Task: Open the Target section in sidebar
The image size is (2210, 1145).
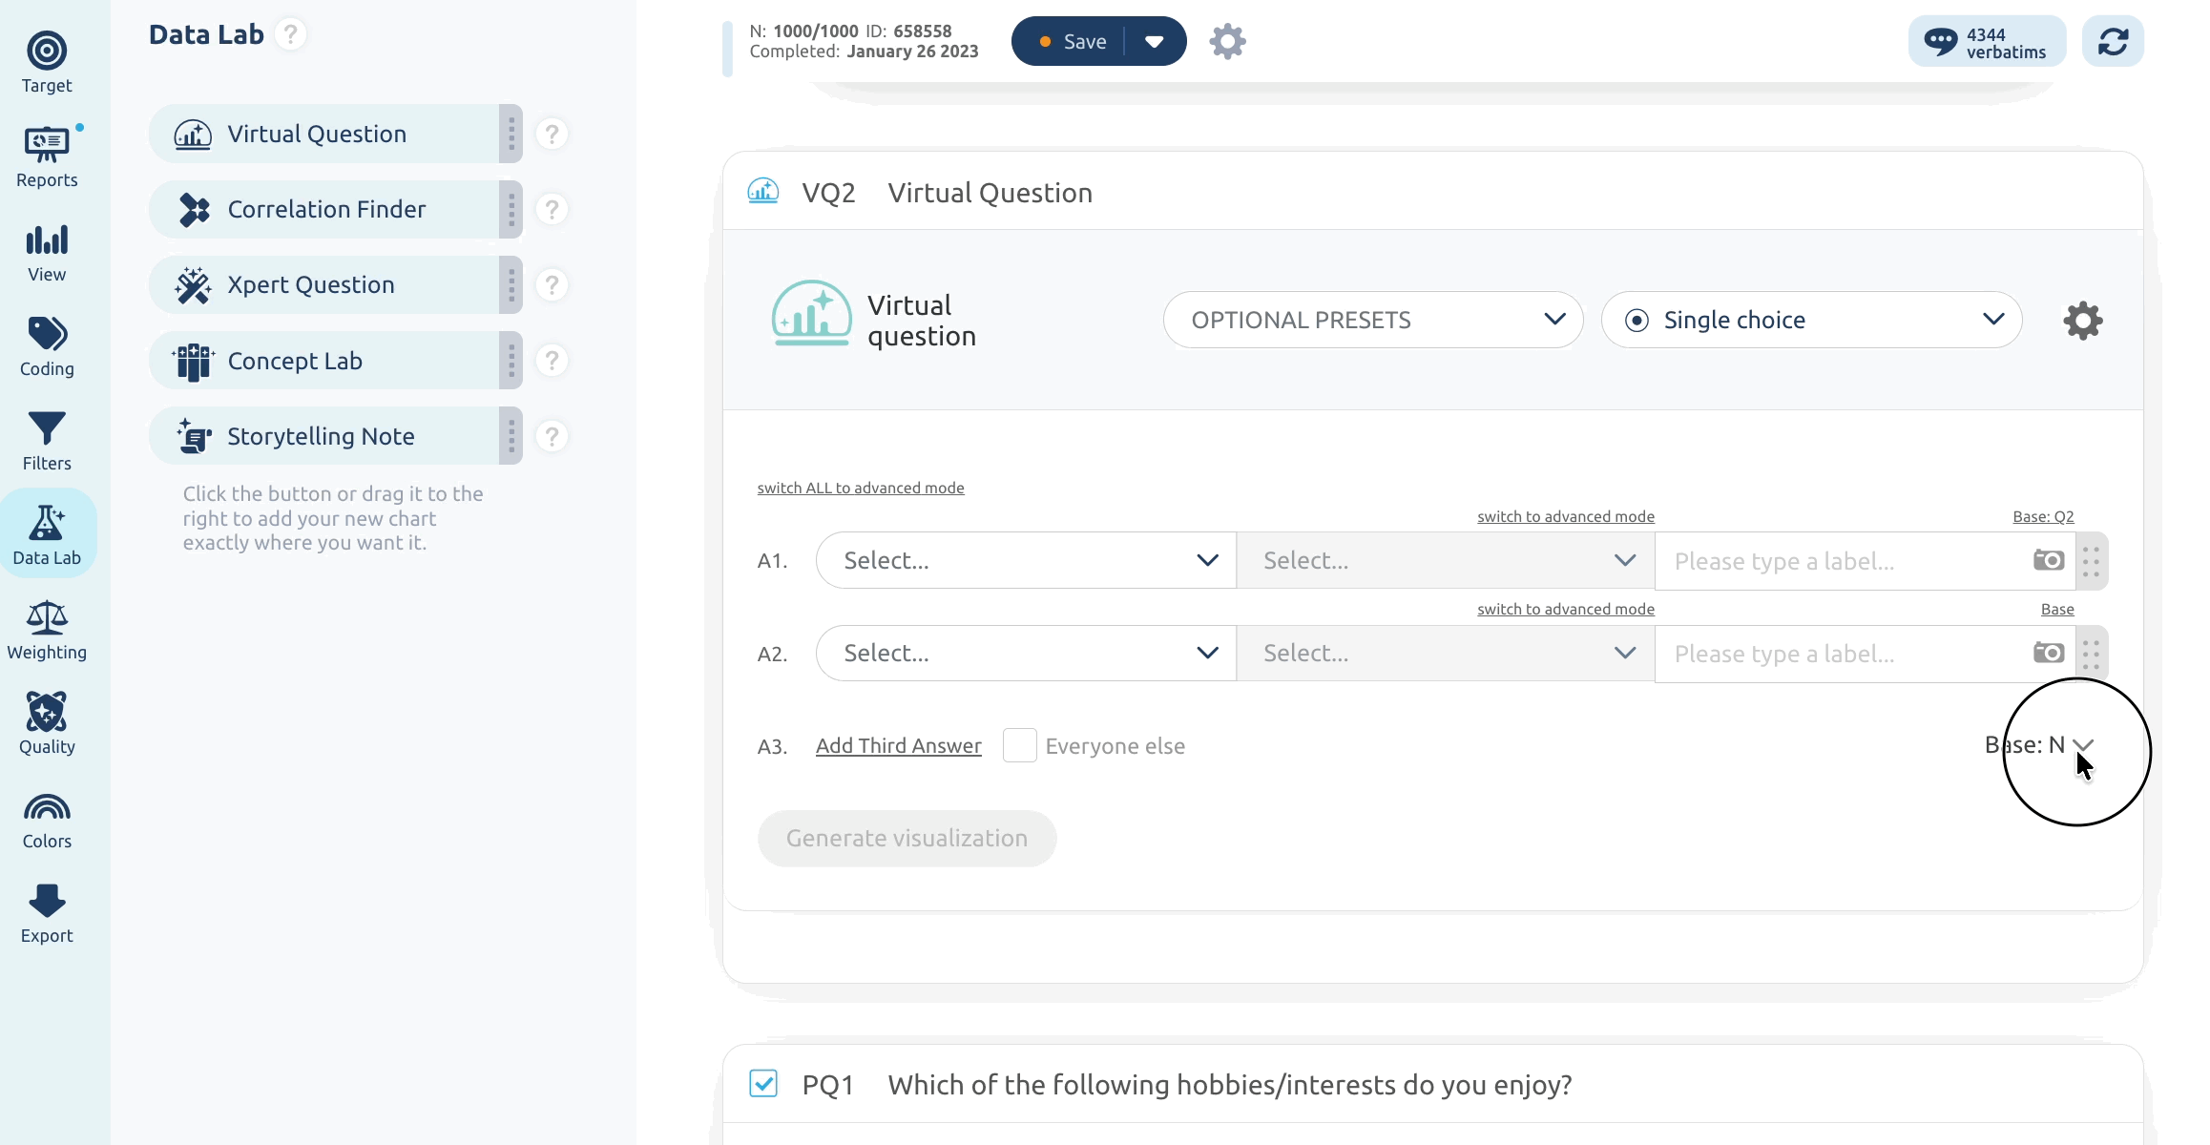Action: pyautogui.click(x=47, y=63)
